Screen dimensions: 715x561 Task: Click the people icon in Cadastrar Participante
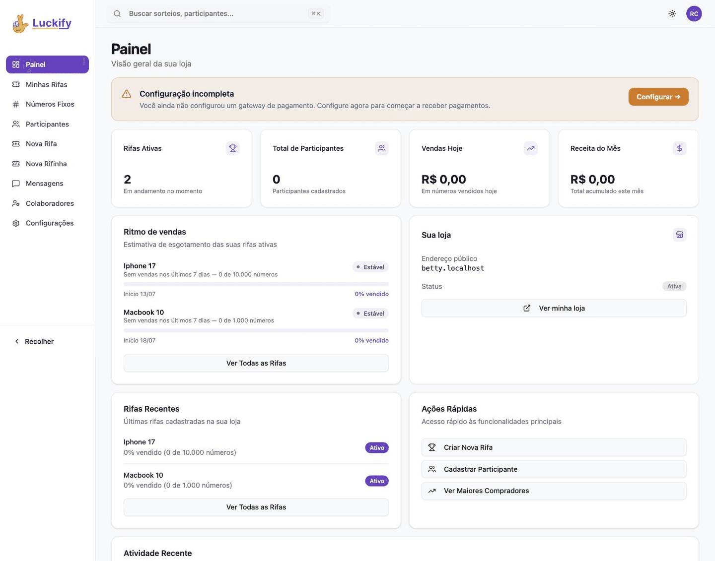point(432,469)
